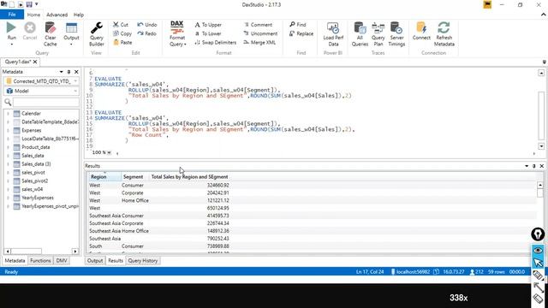
Task: Format the DAX query
Action: [177, 34]
